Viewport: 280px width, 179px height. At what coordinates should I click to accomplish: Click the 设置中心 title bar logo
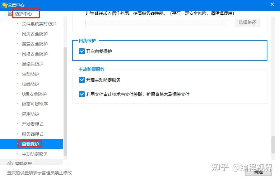pos(4,5)
